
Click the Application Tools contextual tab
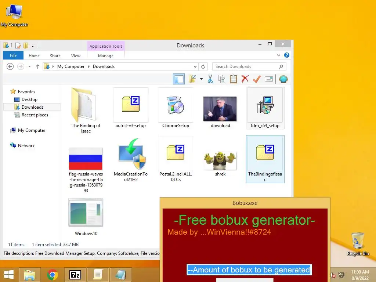pos(106,46)
